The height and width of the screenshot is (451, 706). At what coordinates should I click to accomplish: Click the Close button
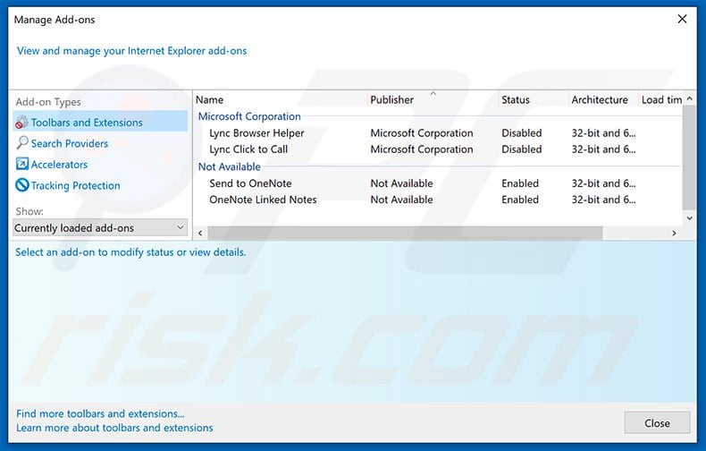tap(657, 423)
